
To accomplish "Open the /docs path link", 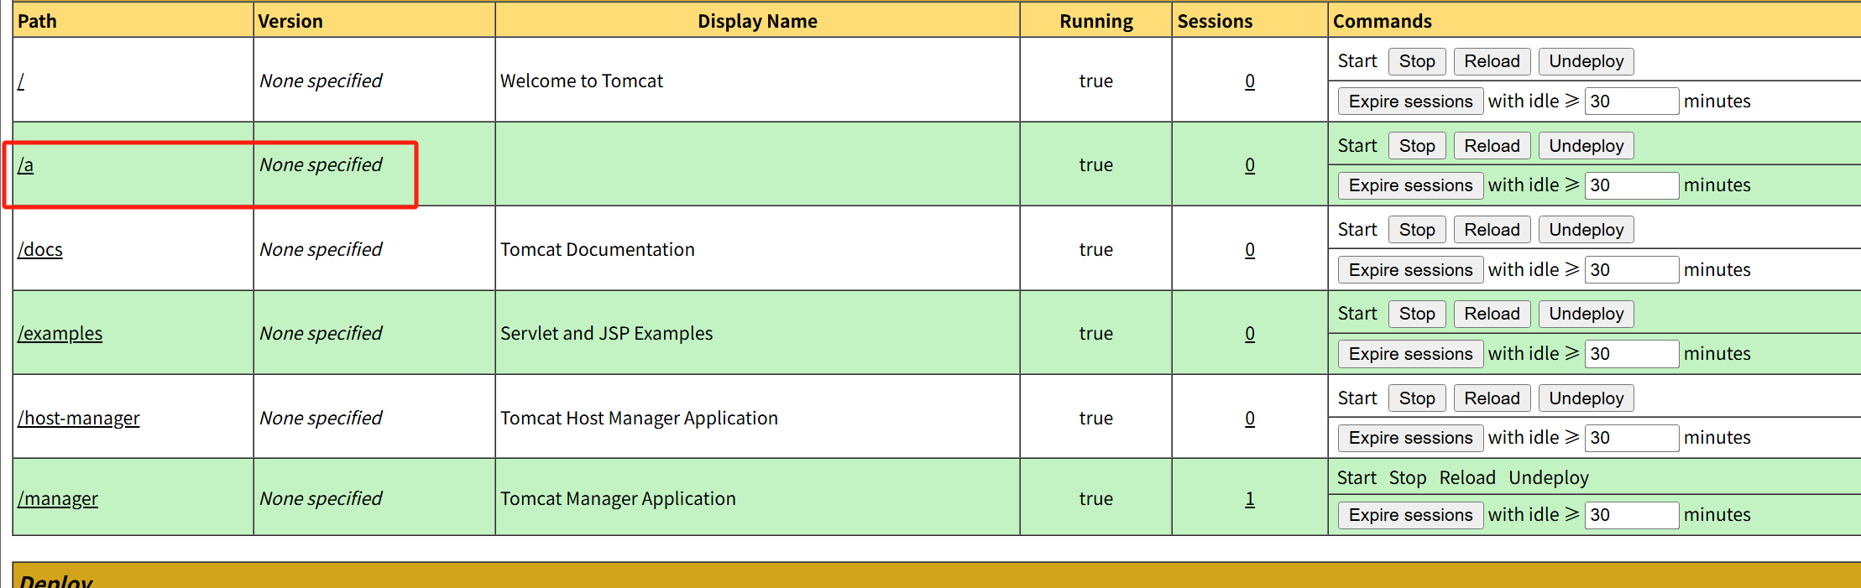I will [x=40, y=250].
